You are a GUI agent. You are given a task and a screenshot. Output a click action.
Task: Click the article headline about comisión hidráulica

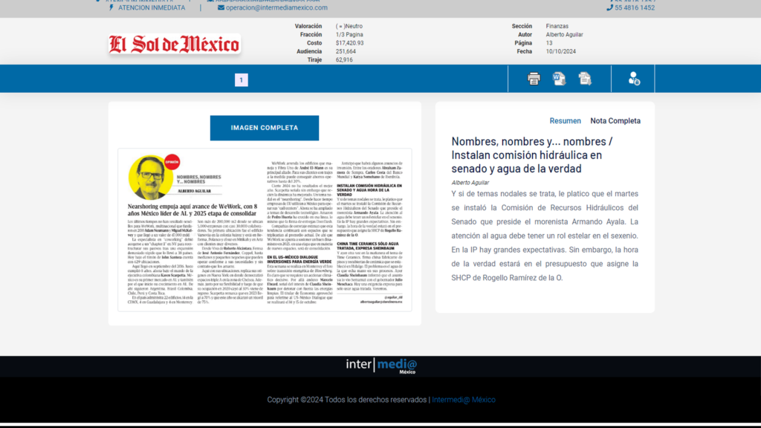pyautogui.click(x=532, y=155)
